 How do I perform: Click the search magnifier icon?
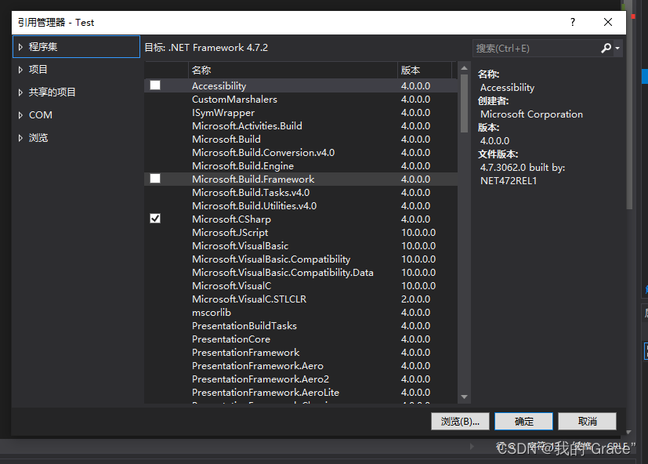point(606,49)
